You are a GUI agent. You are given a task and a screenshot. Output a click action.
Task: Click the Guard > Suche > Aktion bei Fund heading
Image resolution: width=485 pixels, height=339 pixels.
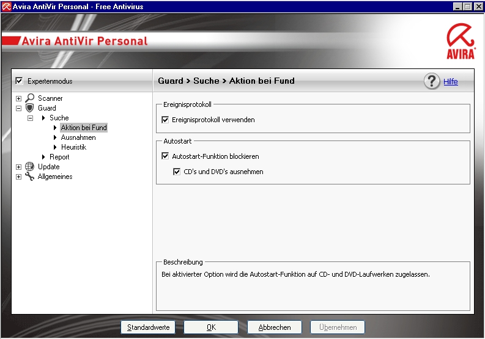coord(226,81)
